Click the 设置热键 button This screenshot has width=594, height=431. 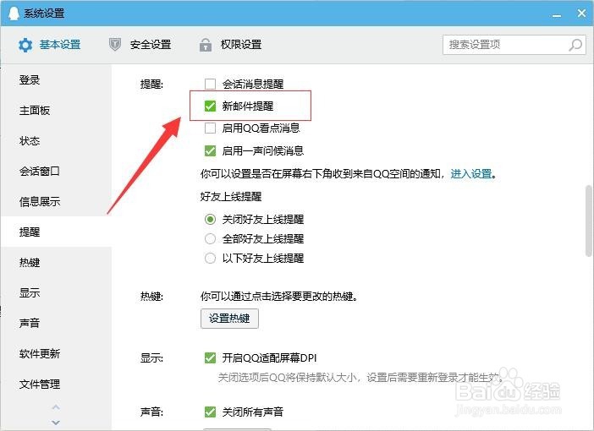[229, 319]
